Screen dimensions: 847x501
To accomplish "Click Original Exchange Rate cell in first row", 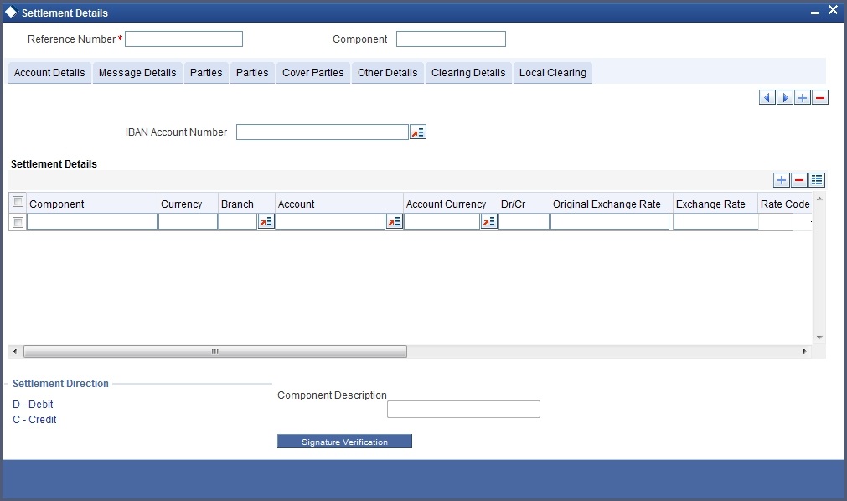I will coord(610,221).
